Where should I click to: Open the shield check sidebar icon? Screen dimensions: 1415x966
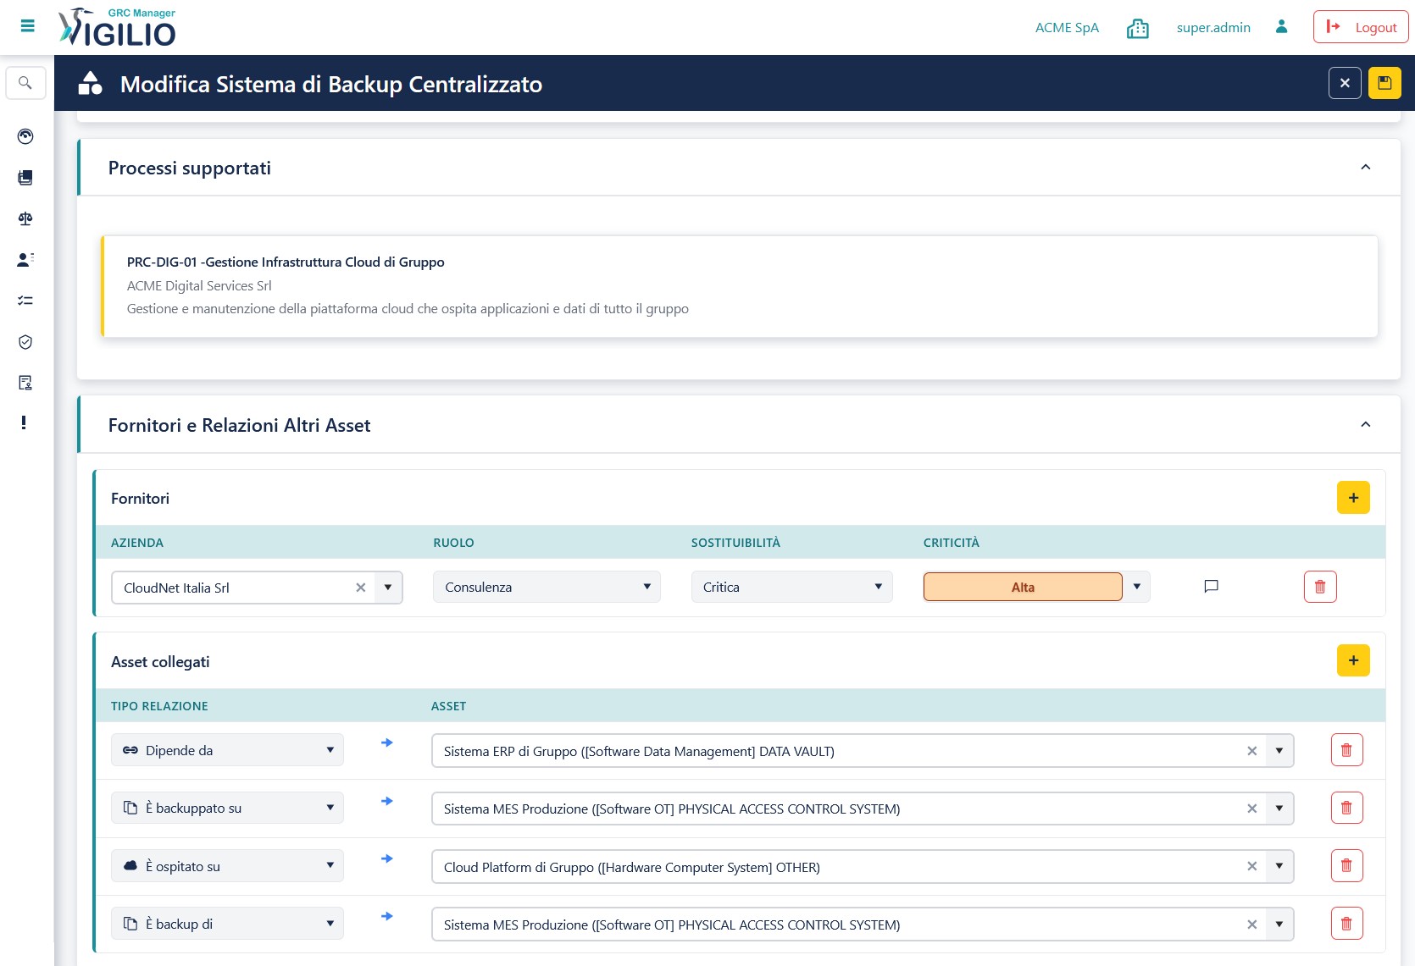click(25, 342)
